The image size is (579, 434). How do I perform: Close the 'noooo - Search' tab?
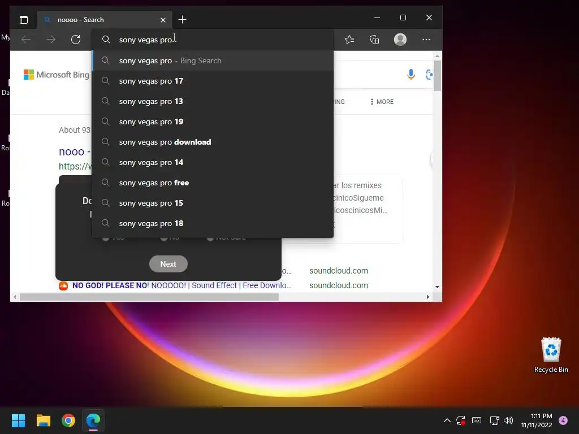coord(163,20)
